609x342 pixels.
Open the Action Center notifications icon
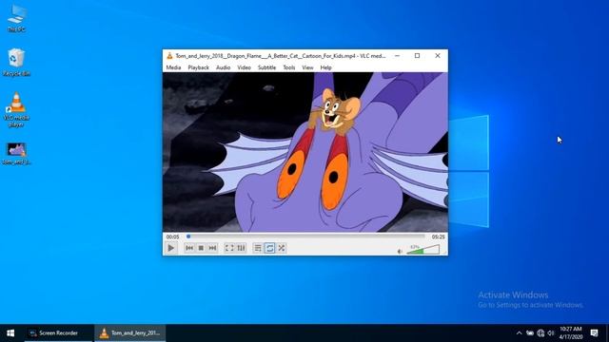(594, 333)
